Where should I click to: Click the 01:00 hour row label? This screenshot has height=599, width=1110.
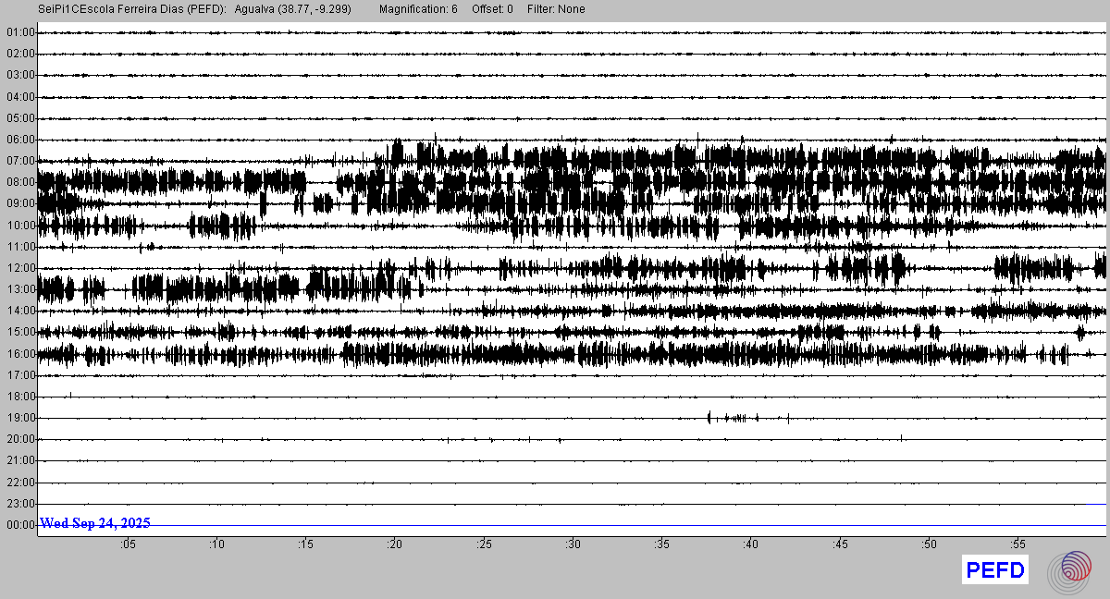[20, 32]
